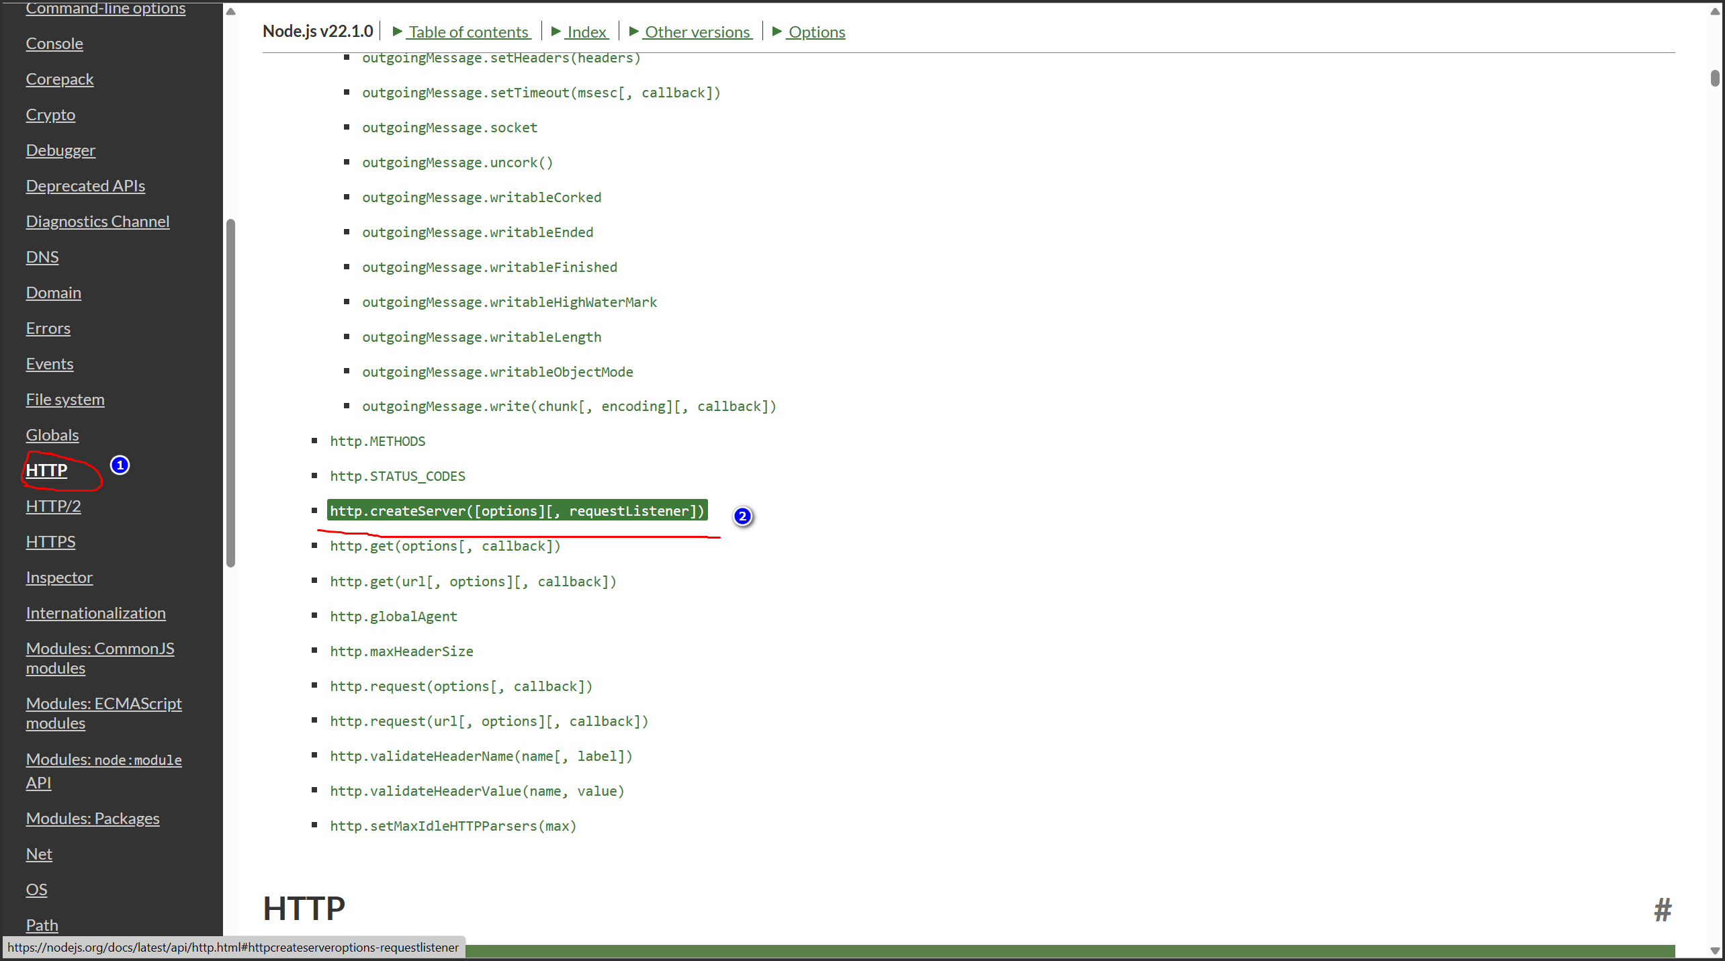The width and height of the screenshot is (1725, 961).
Task: Expand the Other versions dropdown
Action: [x=692, y=31]
